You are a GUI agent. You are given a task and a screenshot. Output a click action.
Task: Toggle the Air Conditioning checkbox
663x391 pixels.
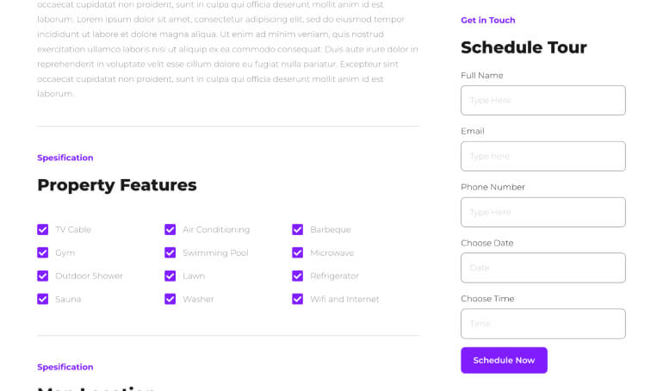coord(170,230)
